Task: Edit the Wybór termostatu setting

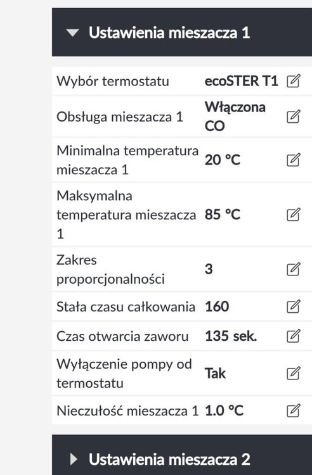Action: click(293, 81)
